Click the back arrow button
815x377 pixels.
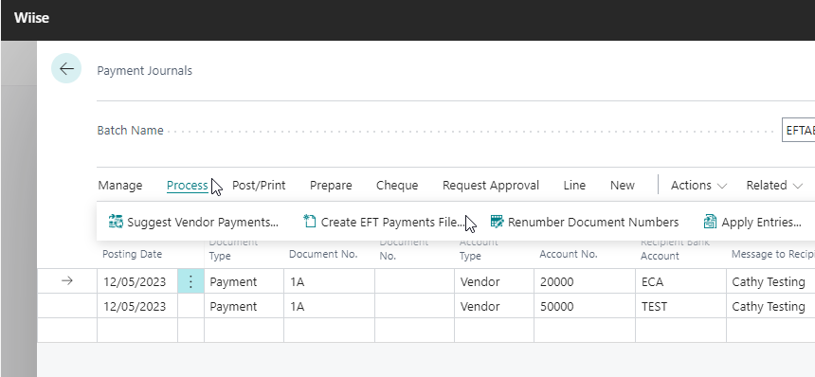click(x=66, y=68)
